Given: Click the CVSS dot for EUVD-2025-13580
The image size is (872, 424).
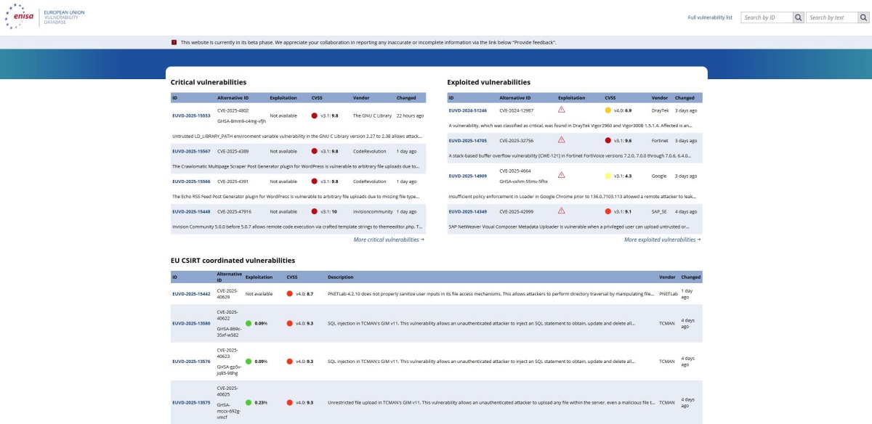Looking at the screenshot, I should [x=290, y=323].
